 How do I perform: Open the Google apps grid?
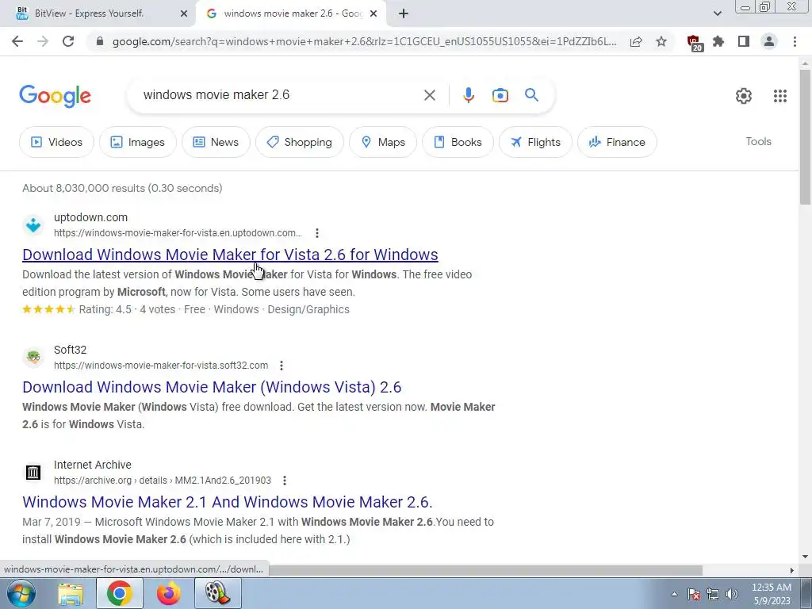tap(780, 96)
